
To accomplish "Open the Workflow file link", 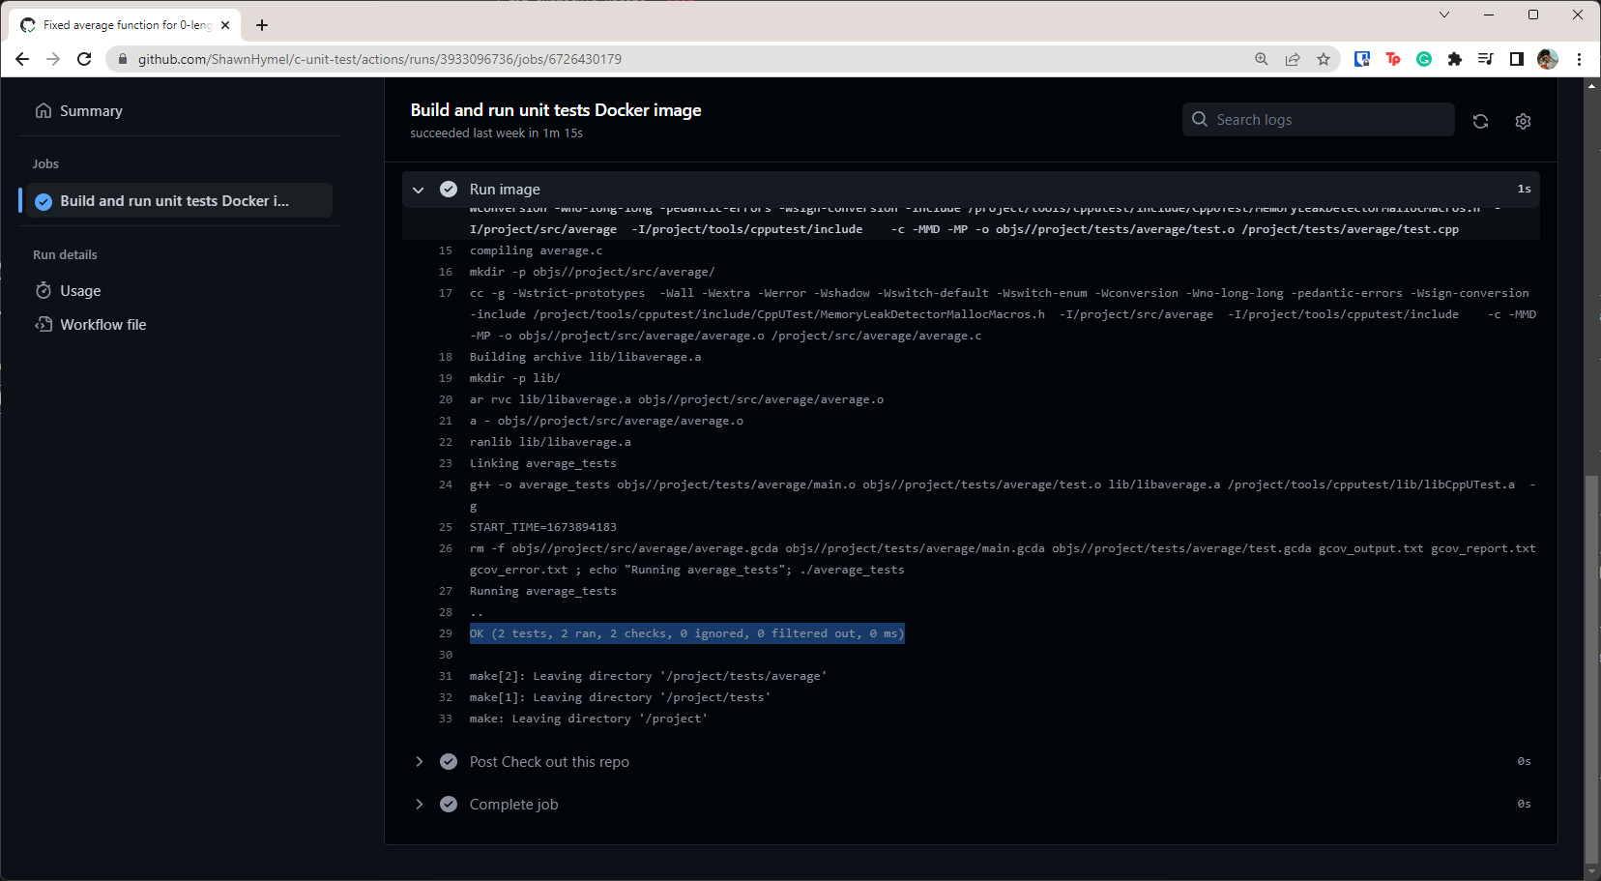I will click(102, 325).
